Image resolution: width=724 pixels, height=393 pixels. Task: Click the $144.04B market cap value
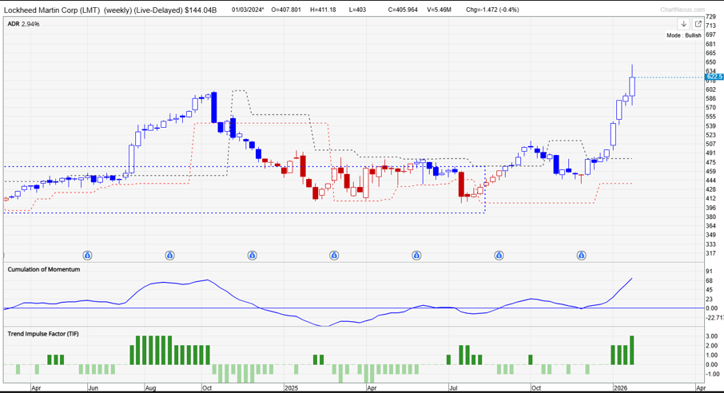(x=201, y=10)
